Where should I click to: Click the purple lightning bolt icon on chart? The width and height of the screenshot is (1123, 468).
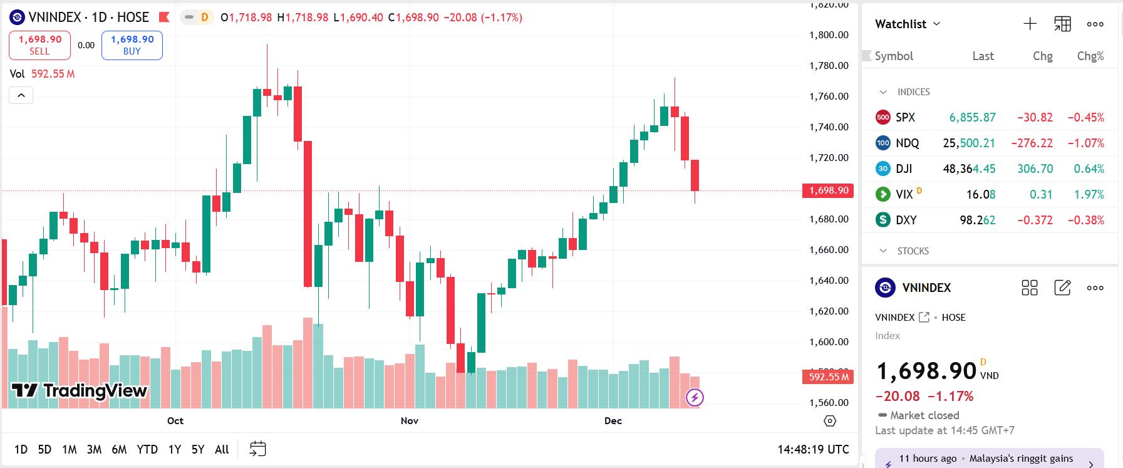[695, 397]
